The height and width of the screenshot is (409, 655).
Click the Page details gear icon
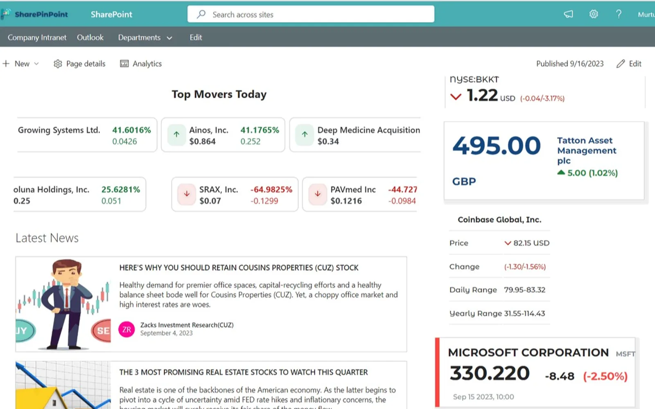[58, 64]
